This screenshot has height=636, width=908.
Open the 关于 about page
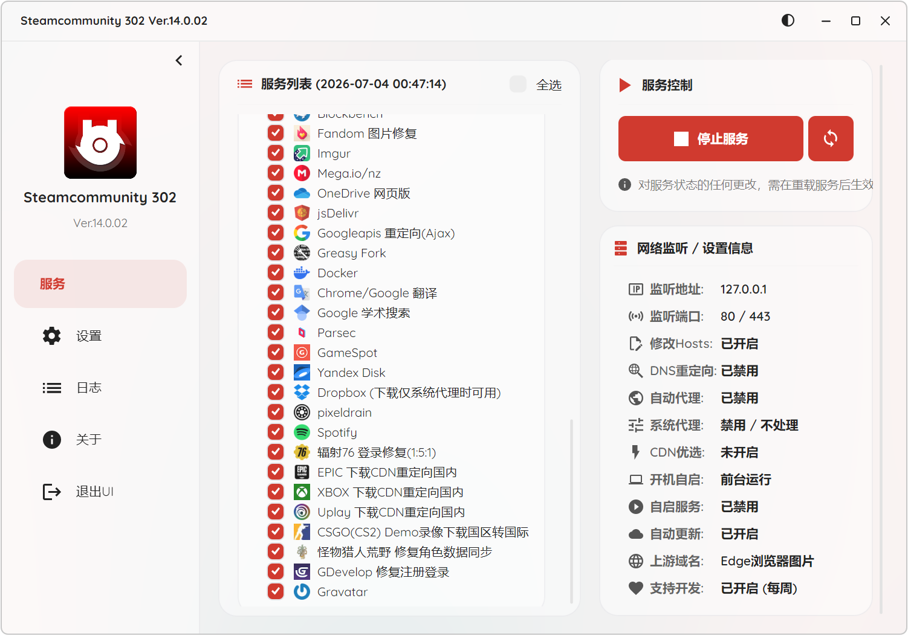[x=100, y=440]
